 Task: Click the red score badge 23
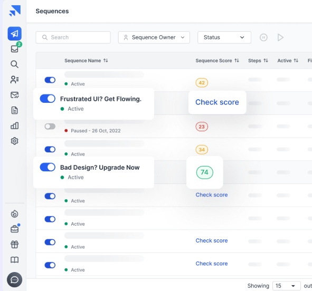[202, 127]
